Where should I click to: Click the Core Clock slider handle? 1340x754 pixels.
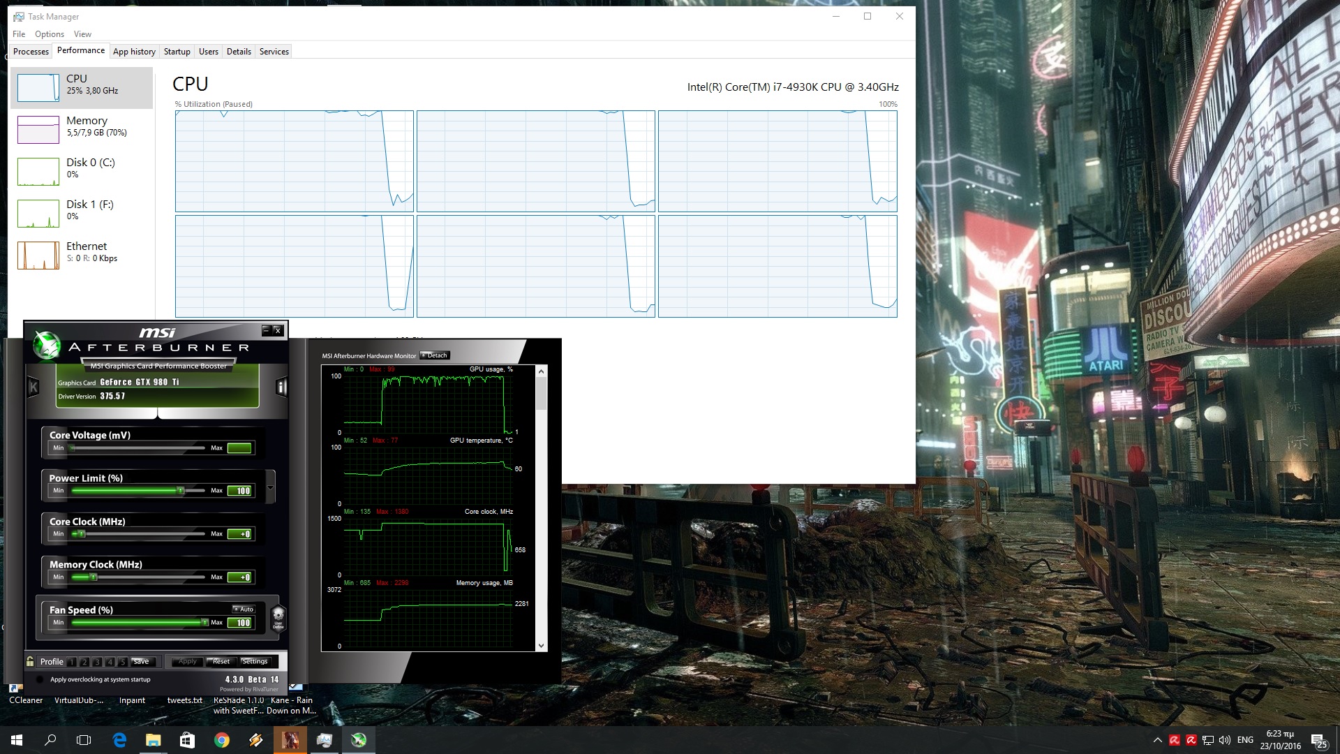(x=82, y=534)
